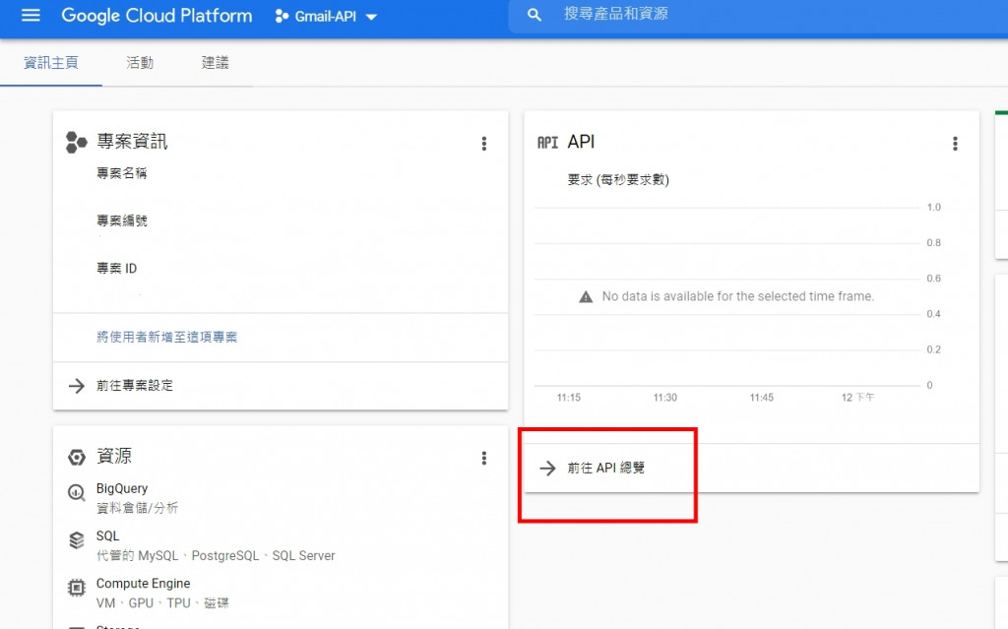Image resolution: width=1008 pixels, height=629 pixels.
Task: Open the hamburger navigation menu
Action: [31, 15]
